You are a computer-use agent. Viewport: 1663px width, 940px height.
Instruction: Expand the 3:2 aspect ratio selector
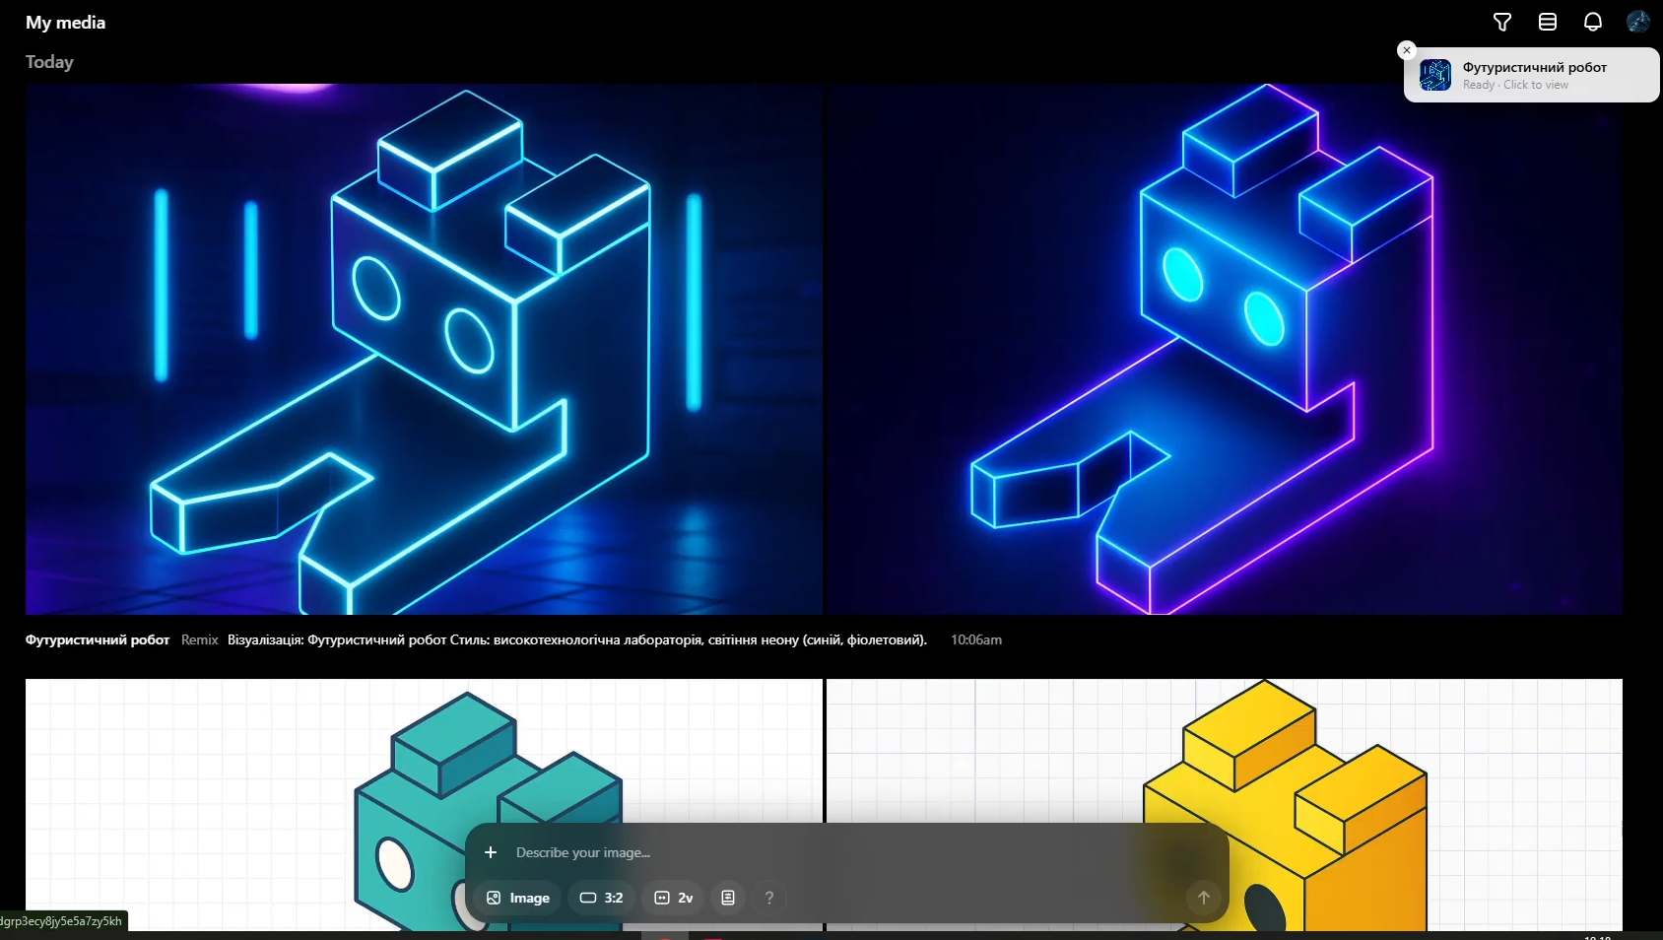tap(602, 898)
